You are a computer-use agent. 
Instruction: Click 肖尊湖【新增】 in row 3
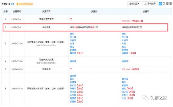pos(129,53)
